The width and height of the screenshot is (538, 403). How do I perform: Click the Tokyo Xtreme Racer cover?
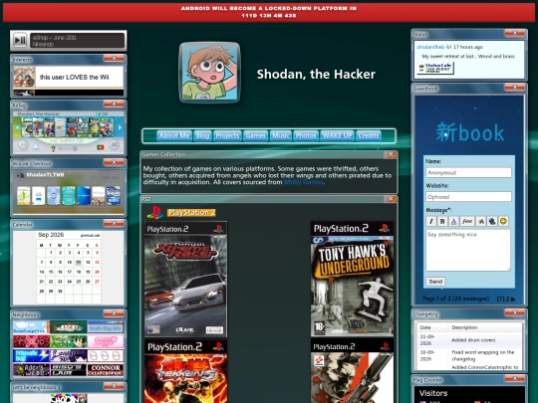[185, 280]
